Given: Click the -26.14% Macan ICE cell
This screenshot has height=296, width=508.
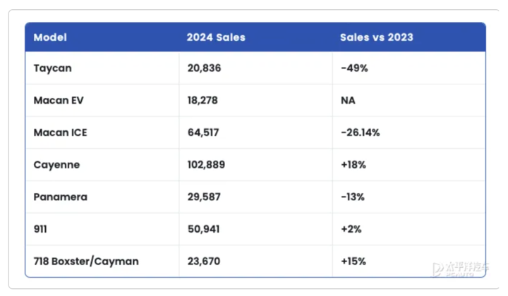Looking at the screenshot, I should click(360, 132).
